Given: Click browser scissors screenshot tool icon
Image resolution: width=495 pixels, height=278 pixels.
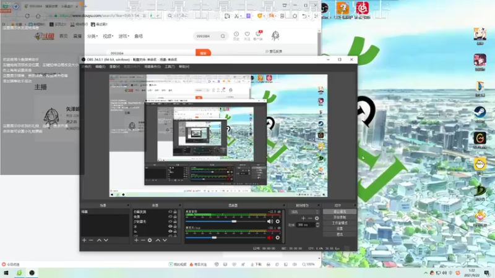Looking at the screenshot, I should 236,16.
